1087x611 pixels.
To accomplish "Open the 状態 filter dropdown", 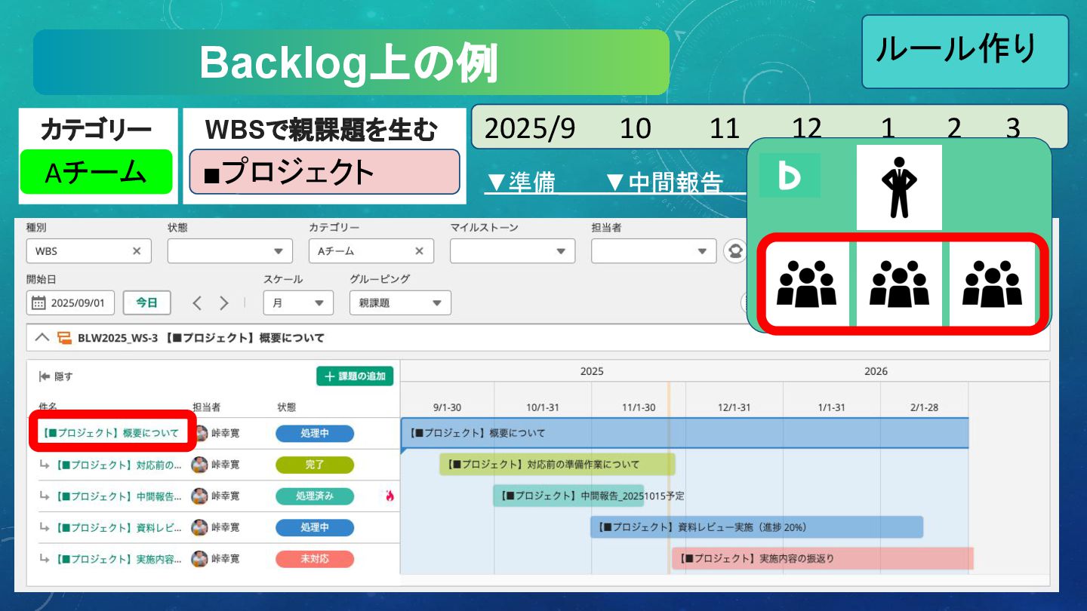I will click(229, 251).
